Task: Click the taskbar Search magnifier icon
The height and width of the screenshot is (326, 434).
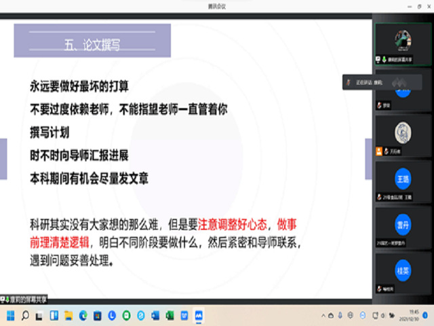Action: 26,315
